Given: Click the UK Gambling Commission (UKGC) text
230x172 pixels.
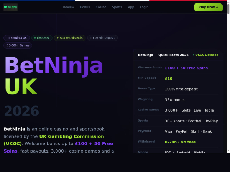Looking at the screenshot, I should coord(54,140).
